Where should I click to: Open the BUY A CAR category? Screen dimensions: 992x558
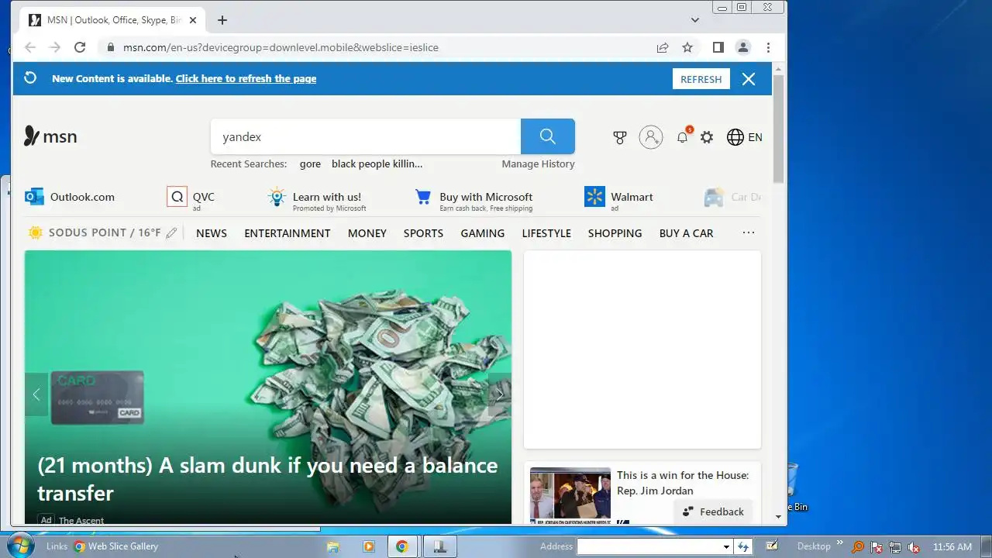pyautogui.click(x=686, y=233)
